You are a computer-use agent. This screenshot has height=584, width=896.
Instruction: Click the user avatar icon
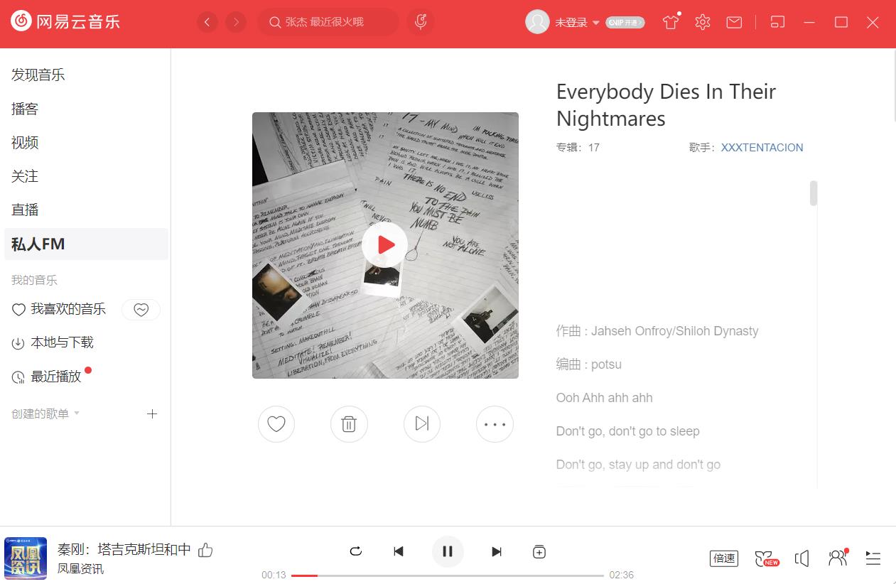pos(537,22)
